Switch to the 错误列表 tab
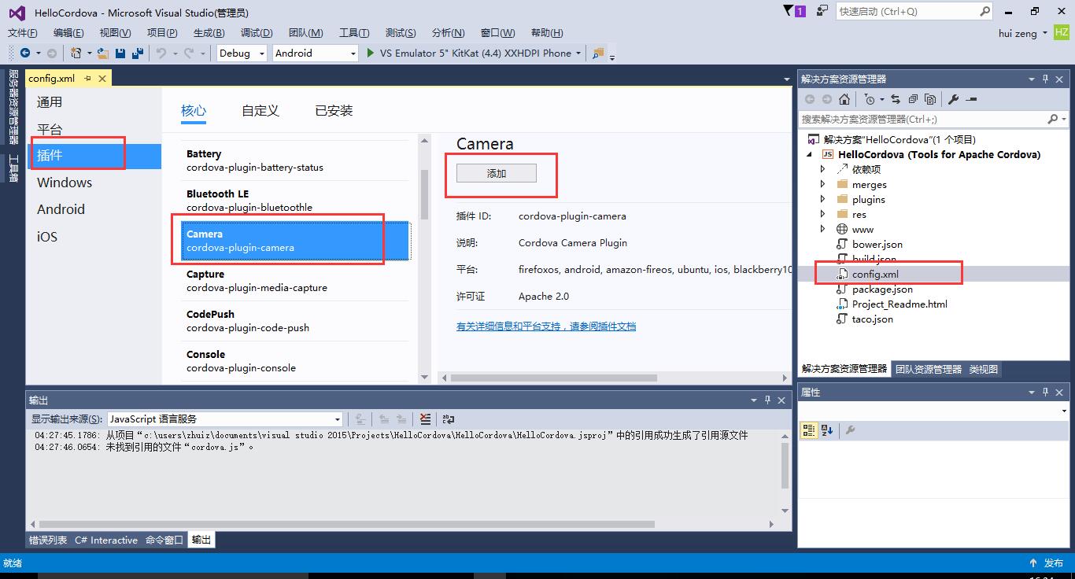 click(48, 540)
